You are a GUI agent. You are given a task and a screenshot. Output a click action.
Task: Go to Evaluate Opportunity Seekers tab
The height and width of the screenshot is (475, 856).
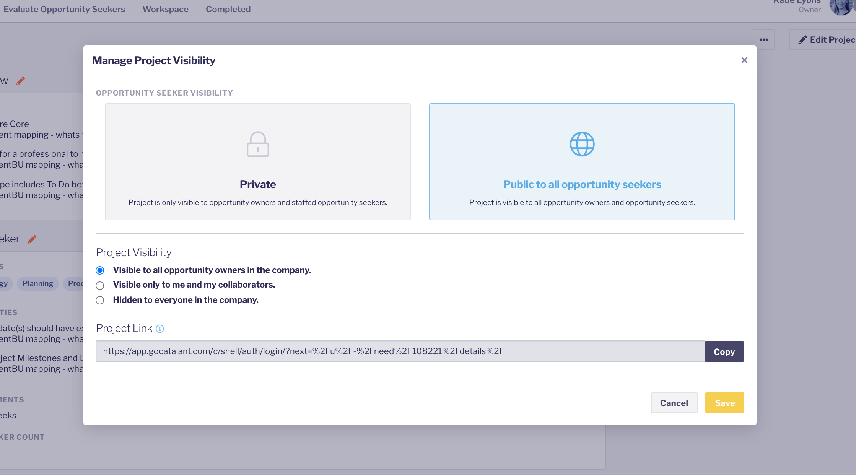tap(64, 9)
